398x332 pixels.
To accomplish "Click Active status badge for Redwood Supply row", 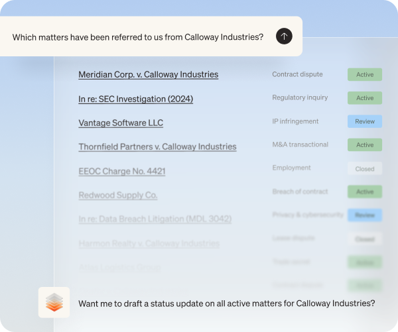I will point(365,192).
